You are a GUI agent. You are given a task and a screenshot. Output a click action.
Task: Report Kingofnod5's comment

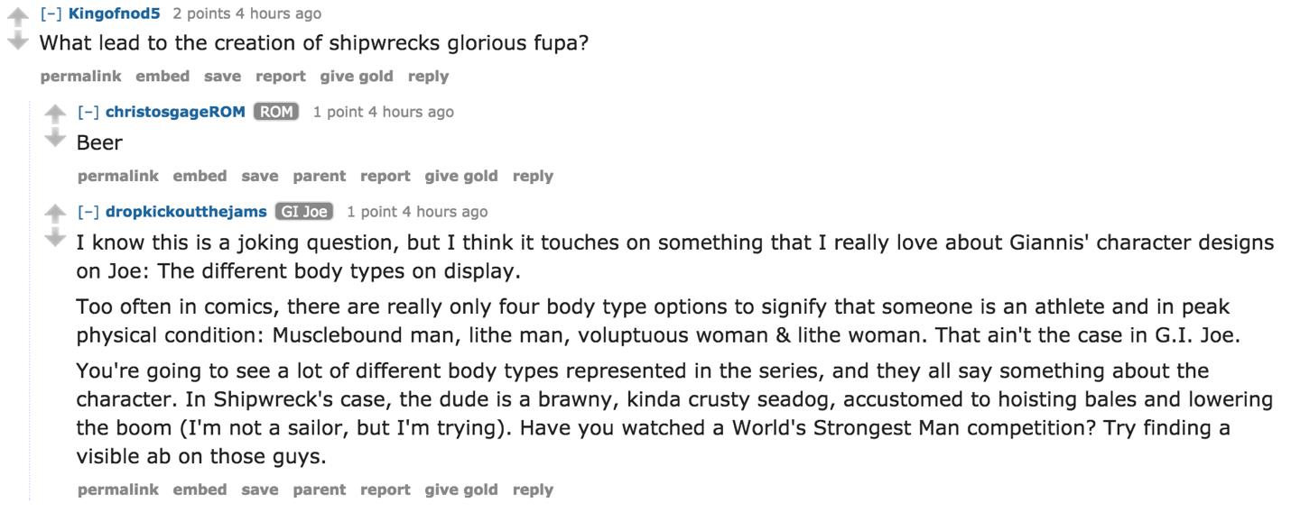pos(280,77)
